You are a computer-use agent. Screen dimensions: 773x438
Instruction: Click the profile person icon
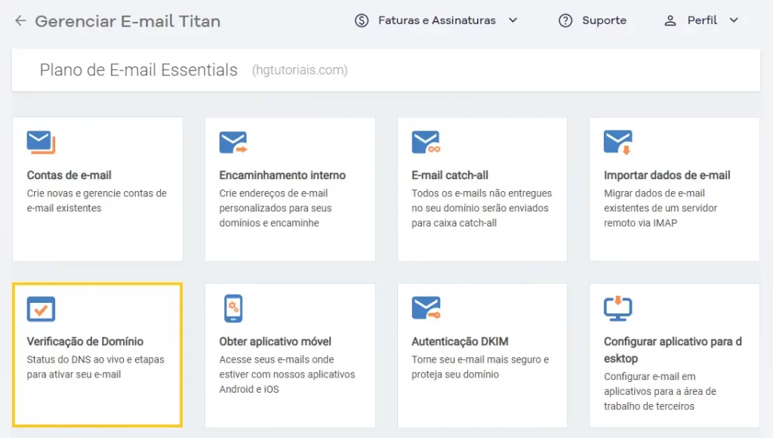pyautogui.click(x=670, y=20)
